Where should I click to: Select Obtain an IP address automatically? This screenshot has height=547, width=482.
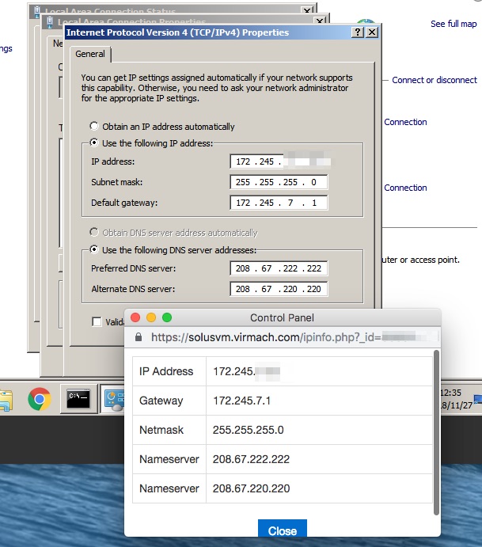(95, 127)
